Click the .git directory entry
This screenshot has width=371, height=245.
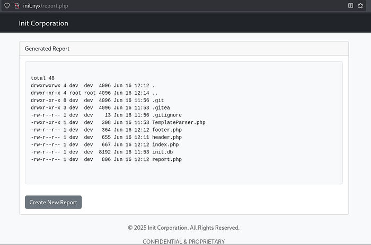[x=158, y=100]
